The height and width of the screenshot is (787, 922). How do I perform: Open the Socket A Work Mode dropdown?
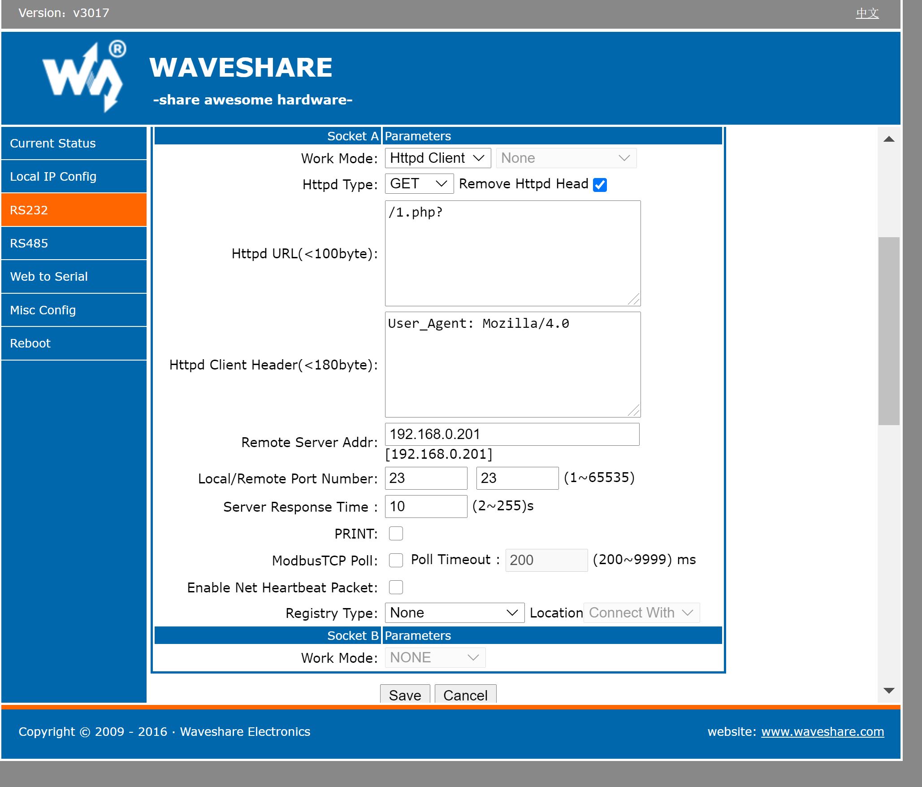(437, 158)
